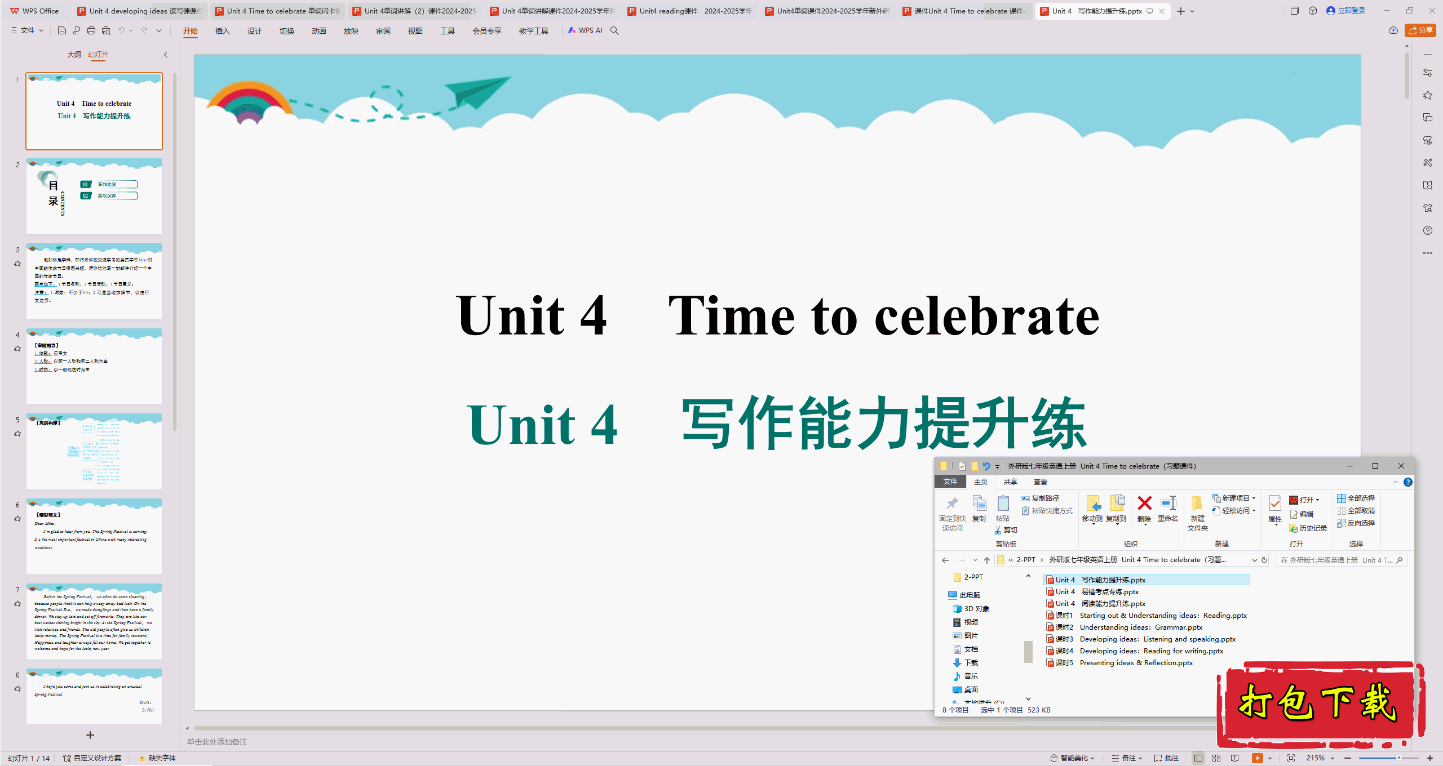Switch to 大纲 outline tab
Viewport: 1443px width, 766px height.
pyautogui.click(x=74, y=55)
